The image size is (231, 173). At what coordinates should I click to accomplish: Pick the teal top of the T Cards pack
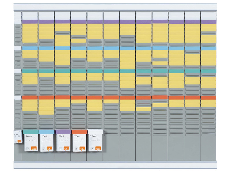(x=31, y=132)
